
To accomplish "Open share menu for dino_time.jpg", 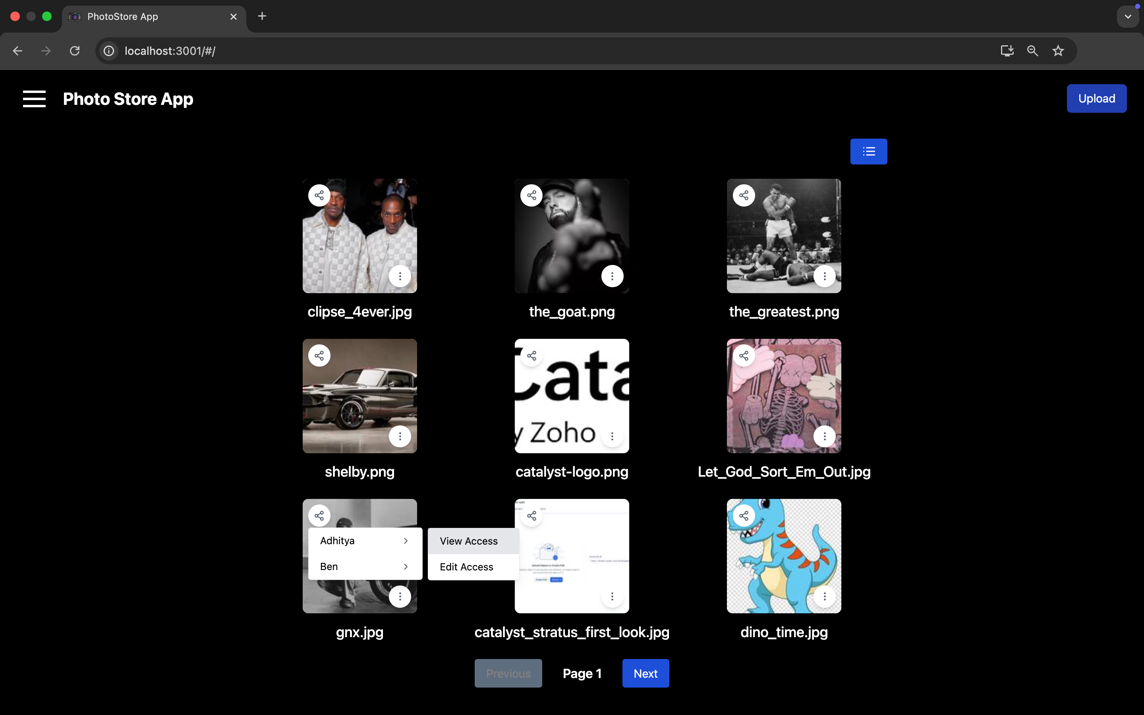I will click(744, 516).
